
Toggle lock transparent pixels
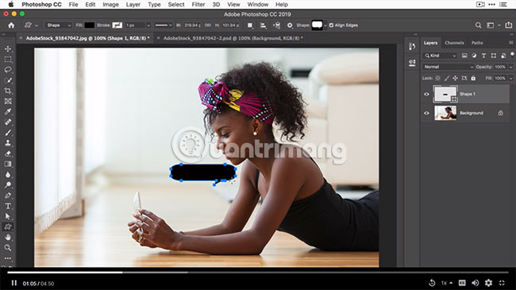point(437,78)
